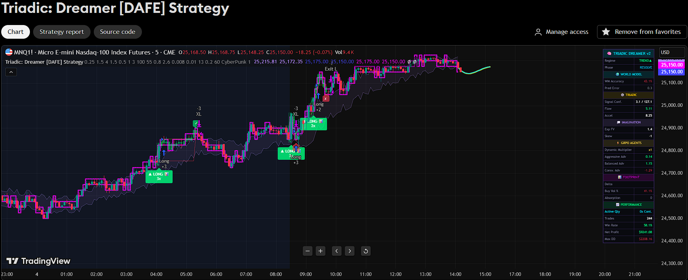Image resolution: width=688 pixels, height=280 pixels.
Task: Reset the chart view with the circular arrow icon
Action: pyautogui.click(x=366, y=251)
